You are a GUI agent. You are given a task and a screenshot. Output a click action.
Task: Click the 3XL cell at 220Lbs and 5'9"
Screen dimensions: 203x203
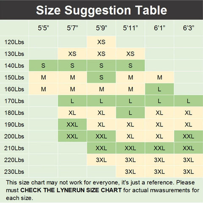(101, 160)
